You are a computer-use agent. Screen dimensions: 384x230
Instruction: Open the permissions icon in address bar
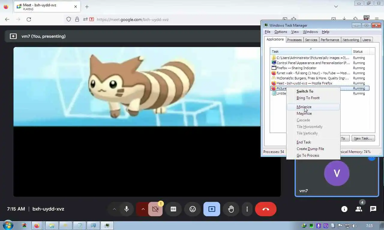tap(85, 19)
